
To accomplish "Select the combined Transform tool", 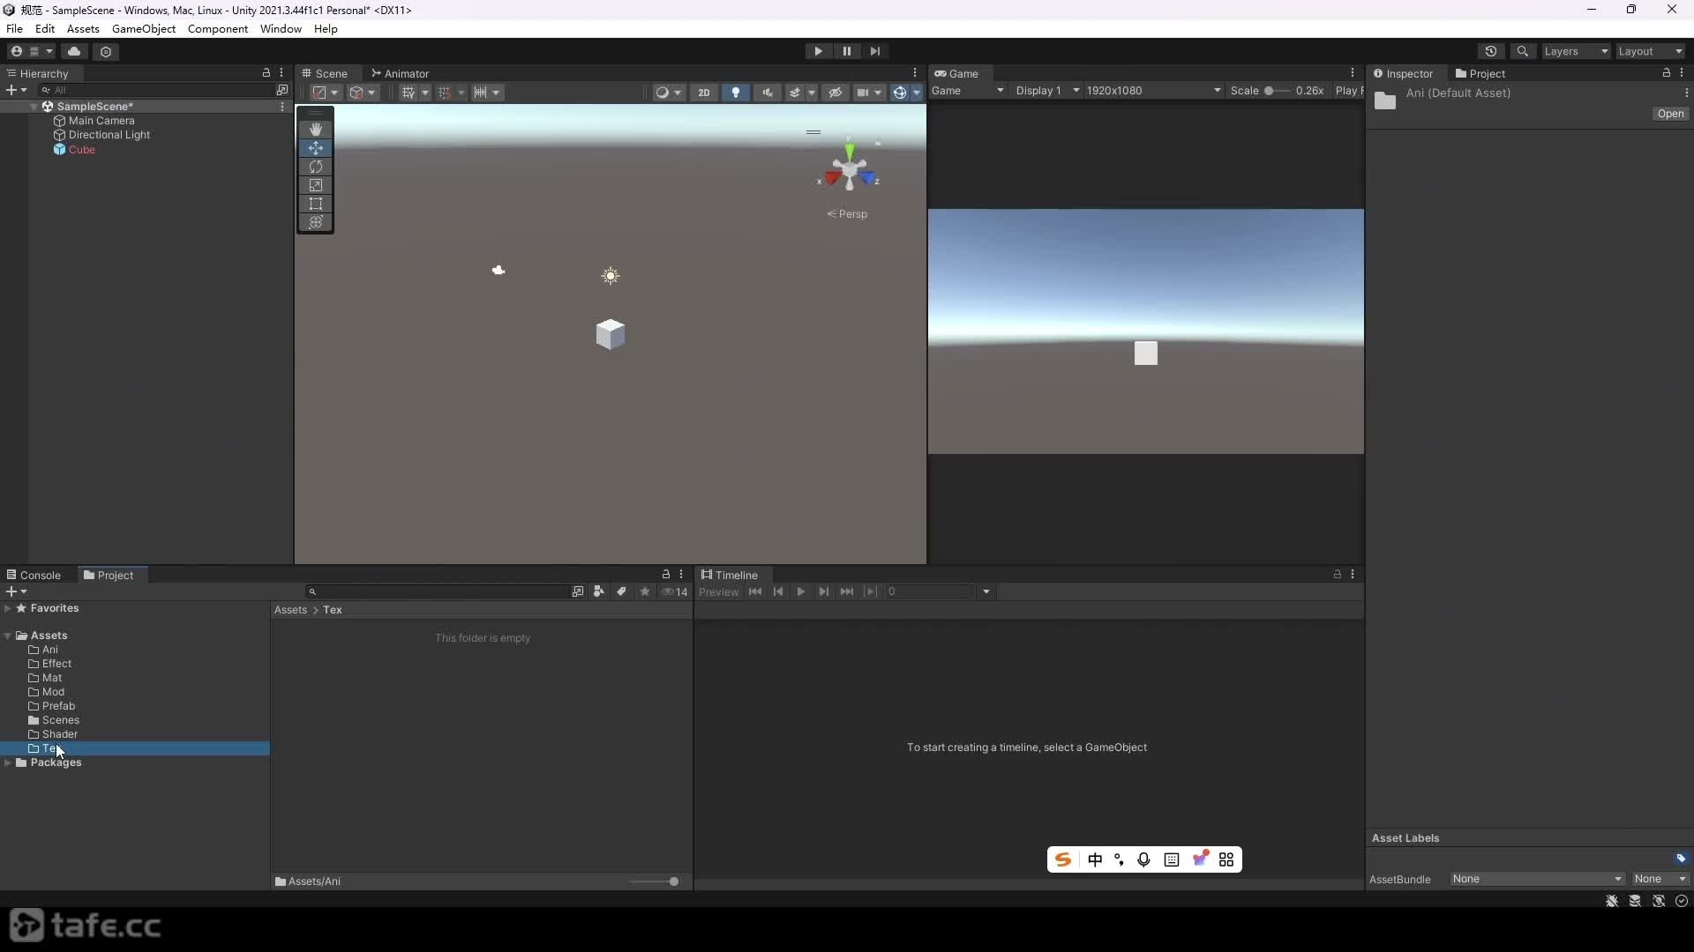I will (x=315, y=222).
